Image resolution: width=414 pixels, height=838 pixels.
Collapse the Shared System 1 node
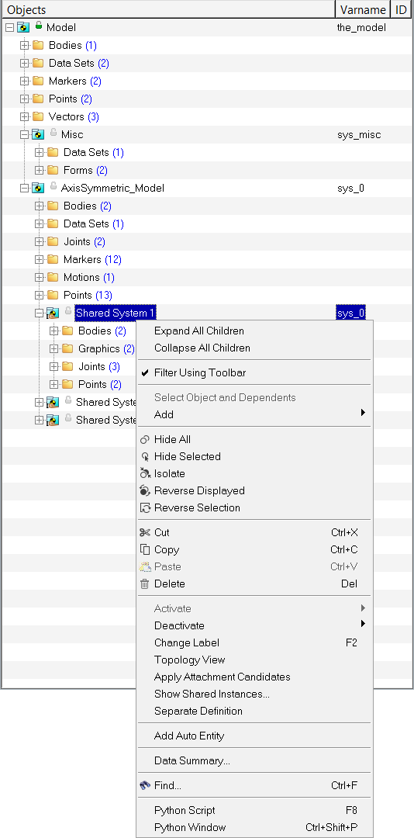click(x=39, y=313)
